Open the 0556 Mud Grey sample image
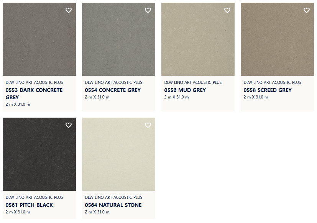Viewport: 317px width, 223px height. point(198,39)
